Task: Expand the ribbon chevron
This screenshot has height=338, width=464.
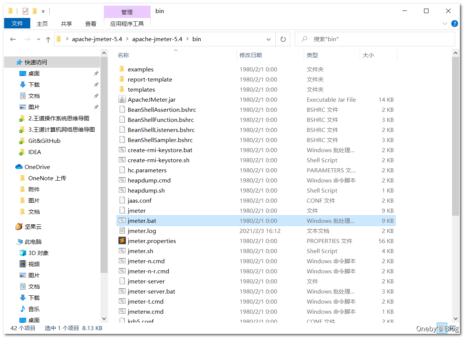Action: click(x=445, y=24)
